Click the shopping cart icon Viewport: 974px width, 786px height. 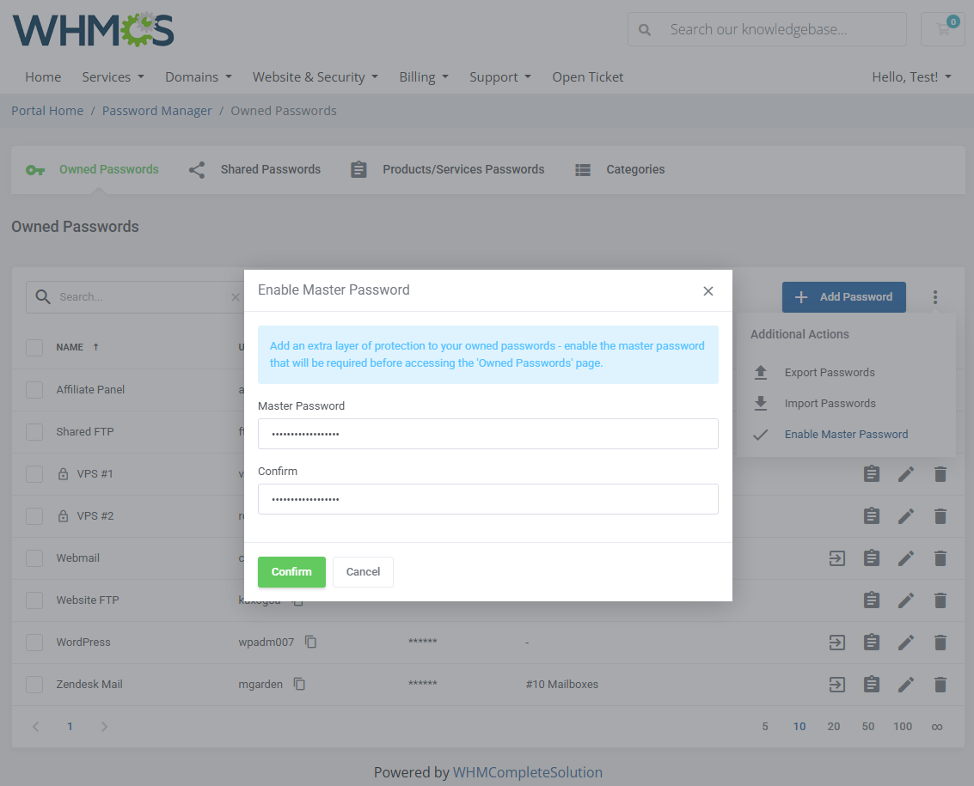(942, 29)
